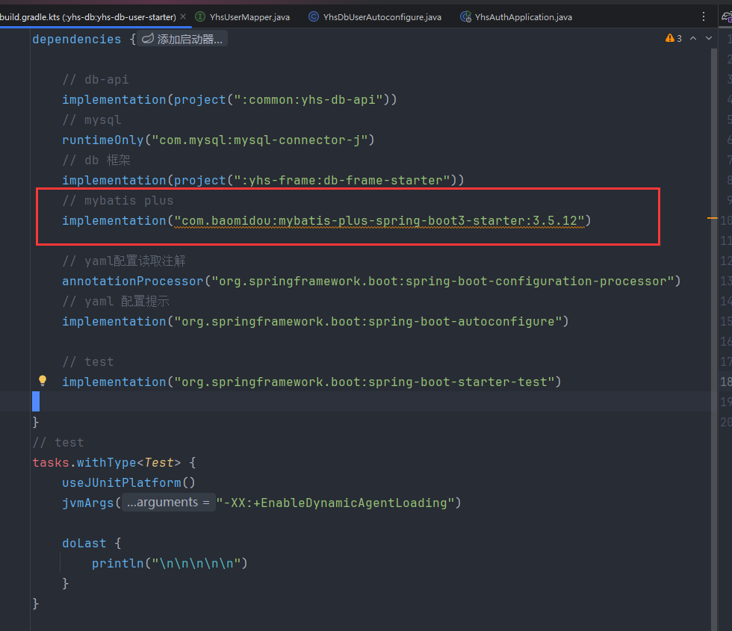
Task: Click the // yaml 配置提示 comment
Action: 116,302
